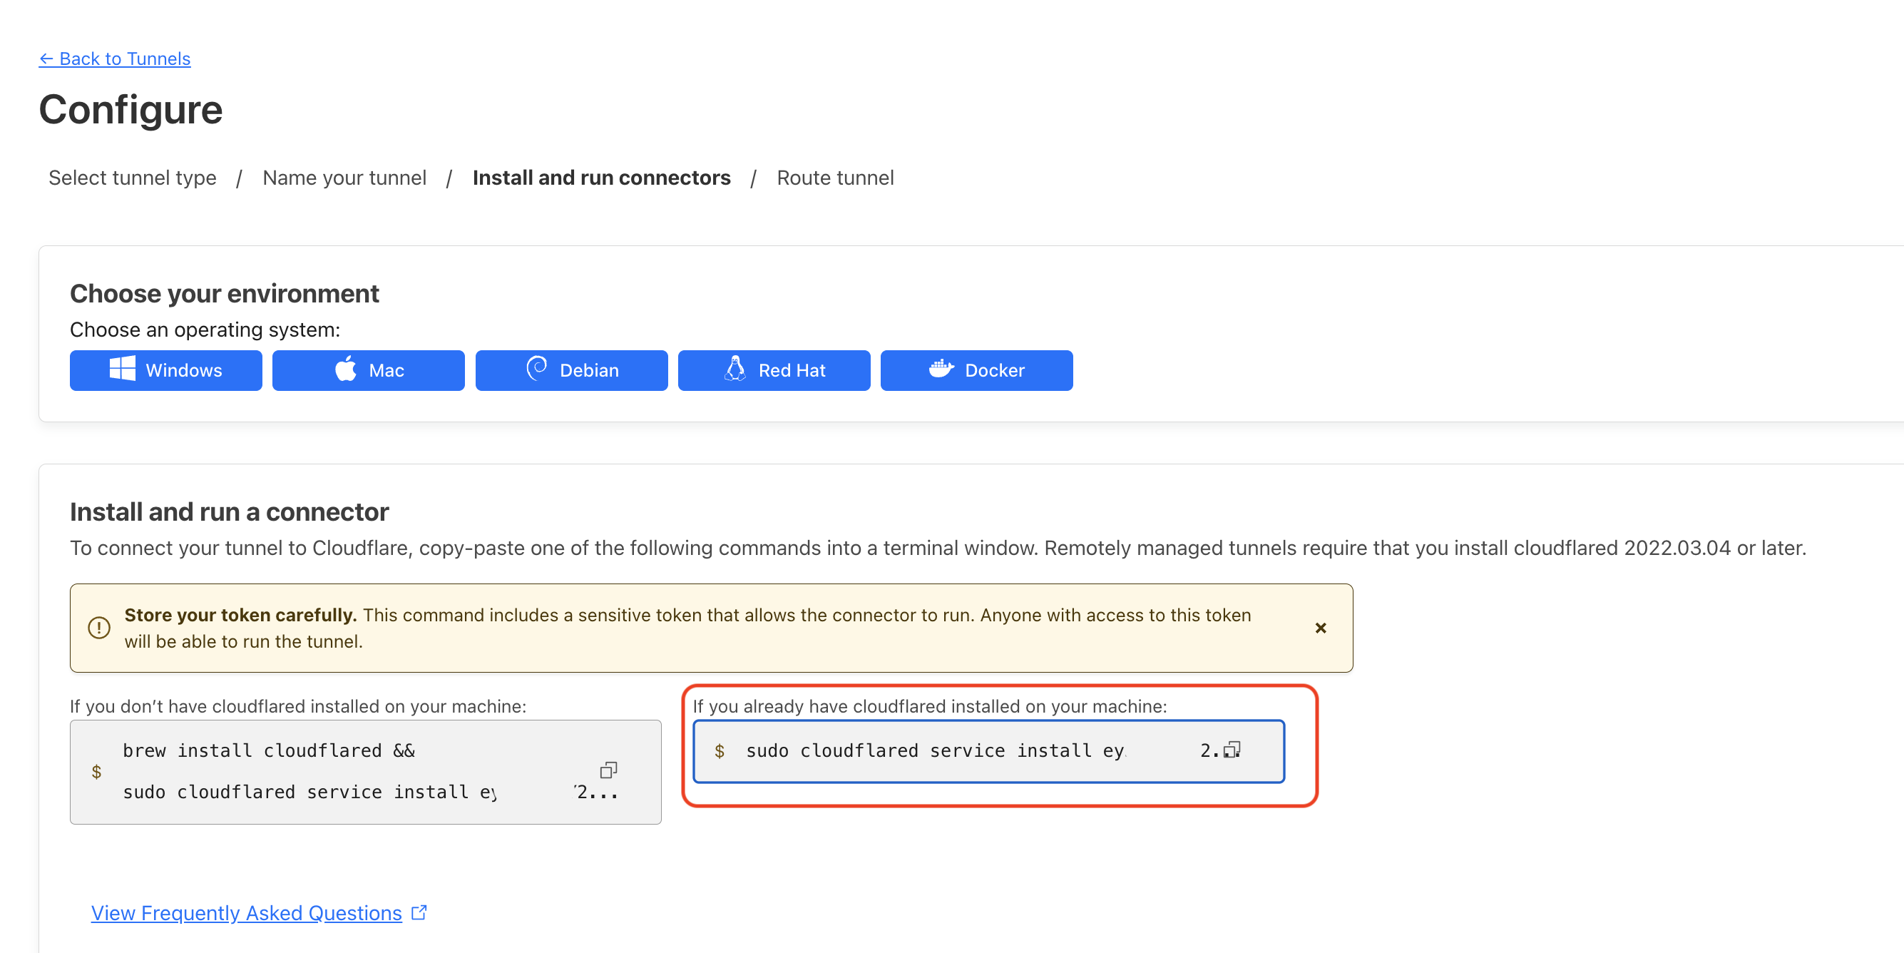Select the Route tunnel step

[835, 176]
